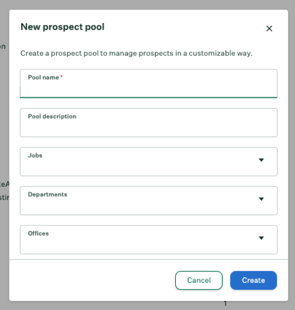The image size is (295, 310).
Task: Click the Pool description label
Action: point(52,116)
